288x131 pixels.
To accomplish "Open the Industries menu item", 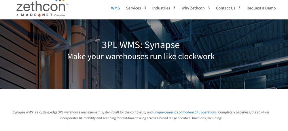I will [x=161, y=8].
